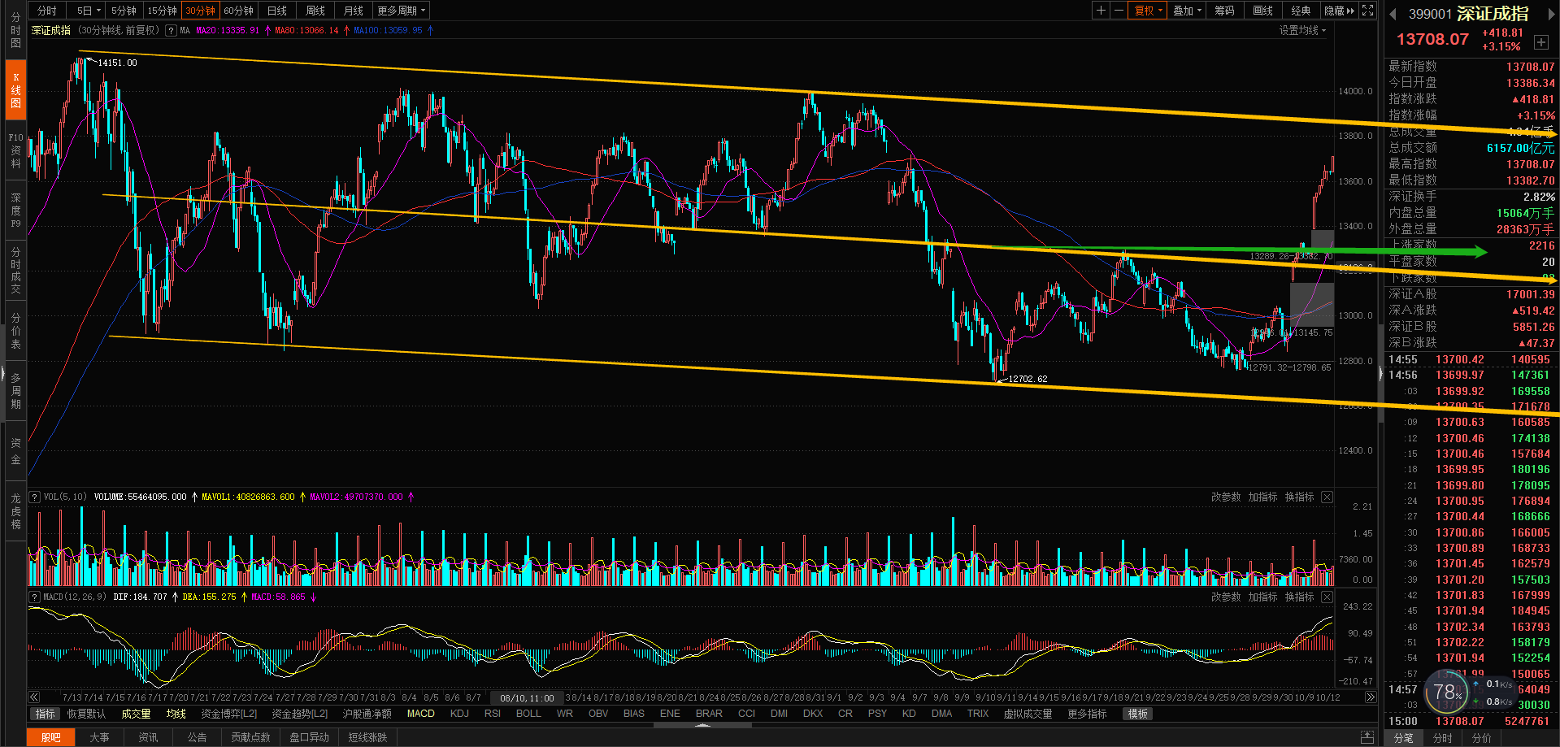Image resolution: width=1560 pixels, height=747 pixels.
Task: Click 08/10, 11:00 timeline date marker
Action: coord(527,698)
